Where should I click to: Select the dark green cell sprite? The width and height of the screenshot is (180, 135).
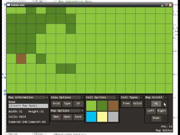[x=102, y=106]
